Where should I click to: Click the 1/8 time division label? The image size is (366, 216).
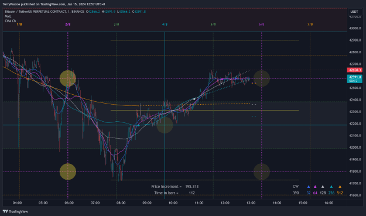tap(19, 24)
